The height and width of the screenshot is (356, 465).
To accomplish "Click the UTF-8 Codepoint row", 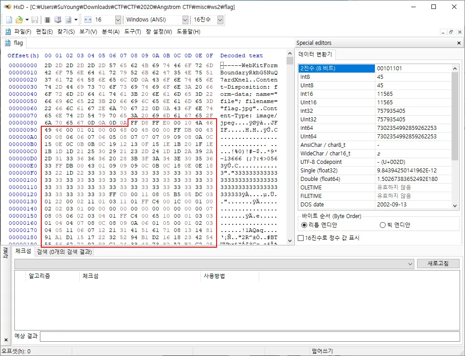I will pyautogui.click(x=375, y=162).
